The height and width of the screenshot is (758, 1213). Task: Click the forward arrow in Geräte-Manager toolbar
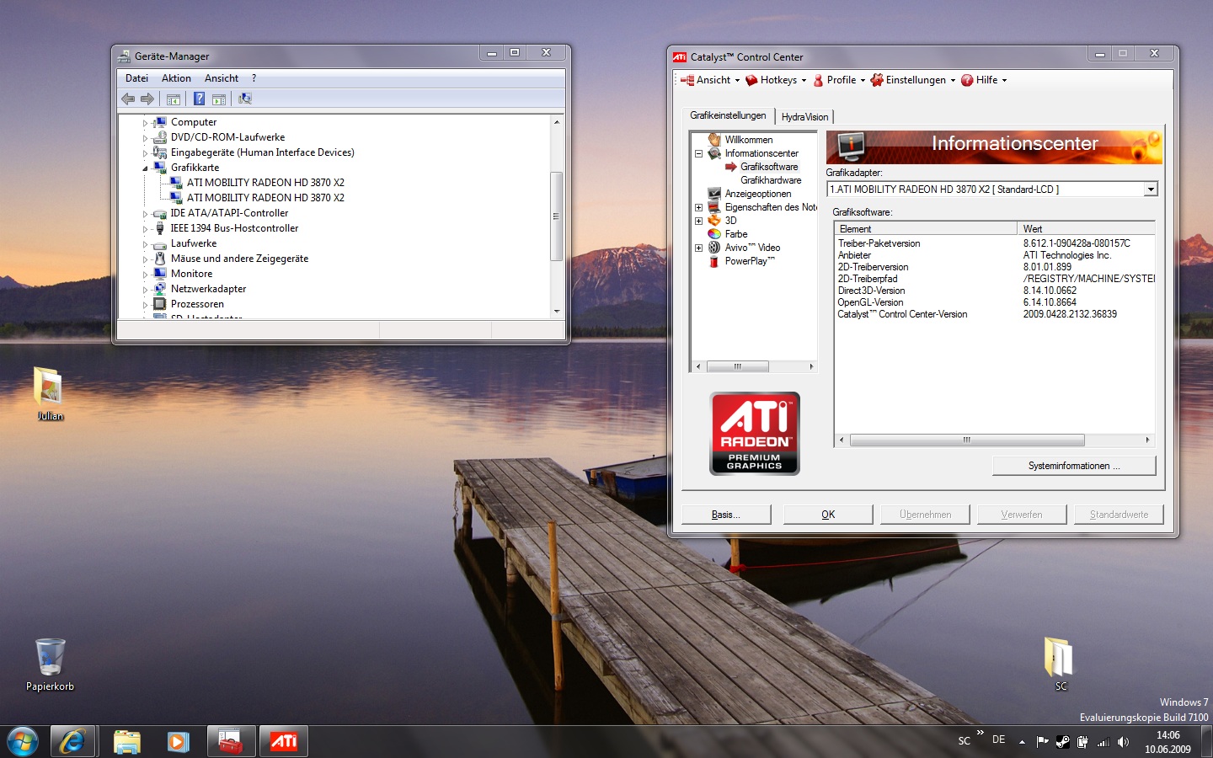point(147,99)
